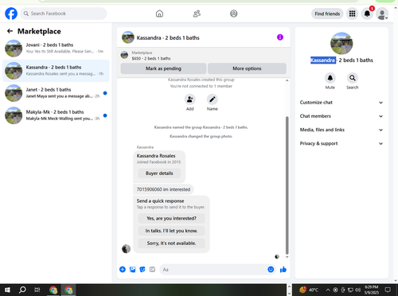Open more actions plus icon

[123, 270]
